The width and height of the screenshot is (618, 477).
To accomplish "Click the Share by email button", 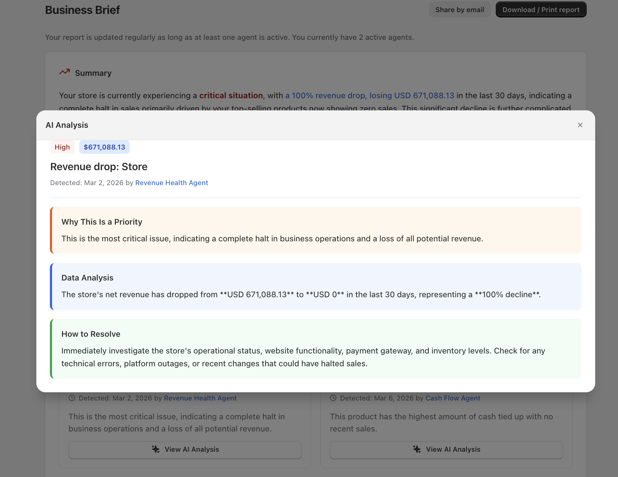I will pyautogui.click(x=459, y=10).
